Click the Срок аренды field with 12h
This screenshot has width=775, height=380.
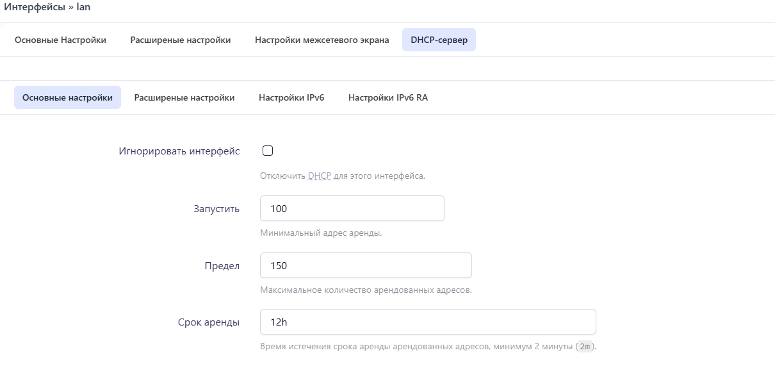point(428,322)
